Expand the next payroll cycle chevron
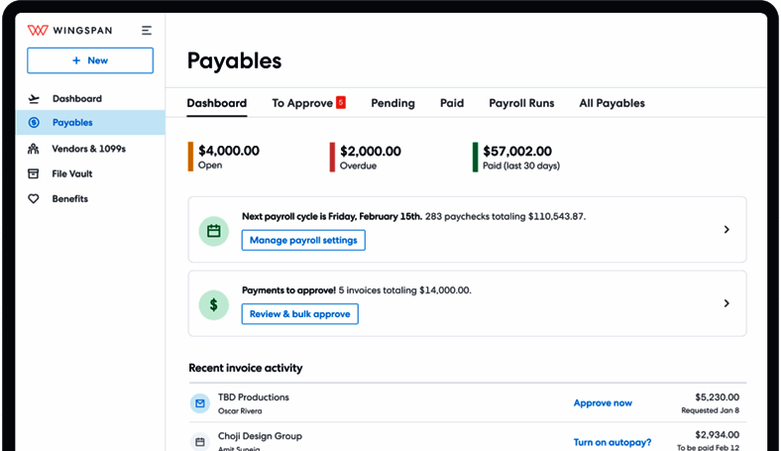The image size is (781, 451). pyautogui.click(x=726, y=230)
